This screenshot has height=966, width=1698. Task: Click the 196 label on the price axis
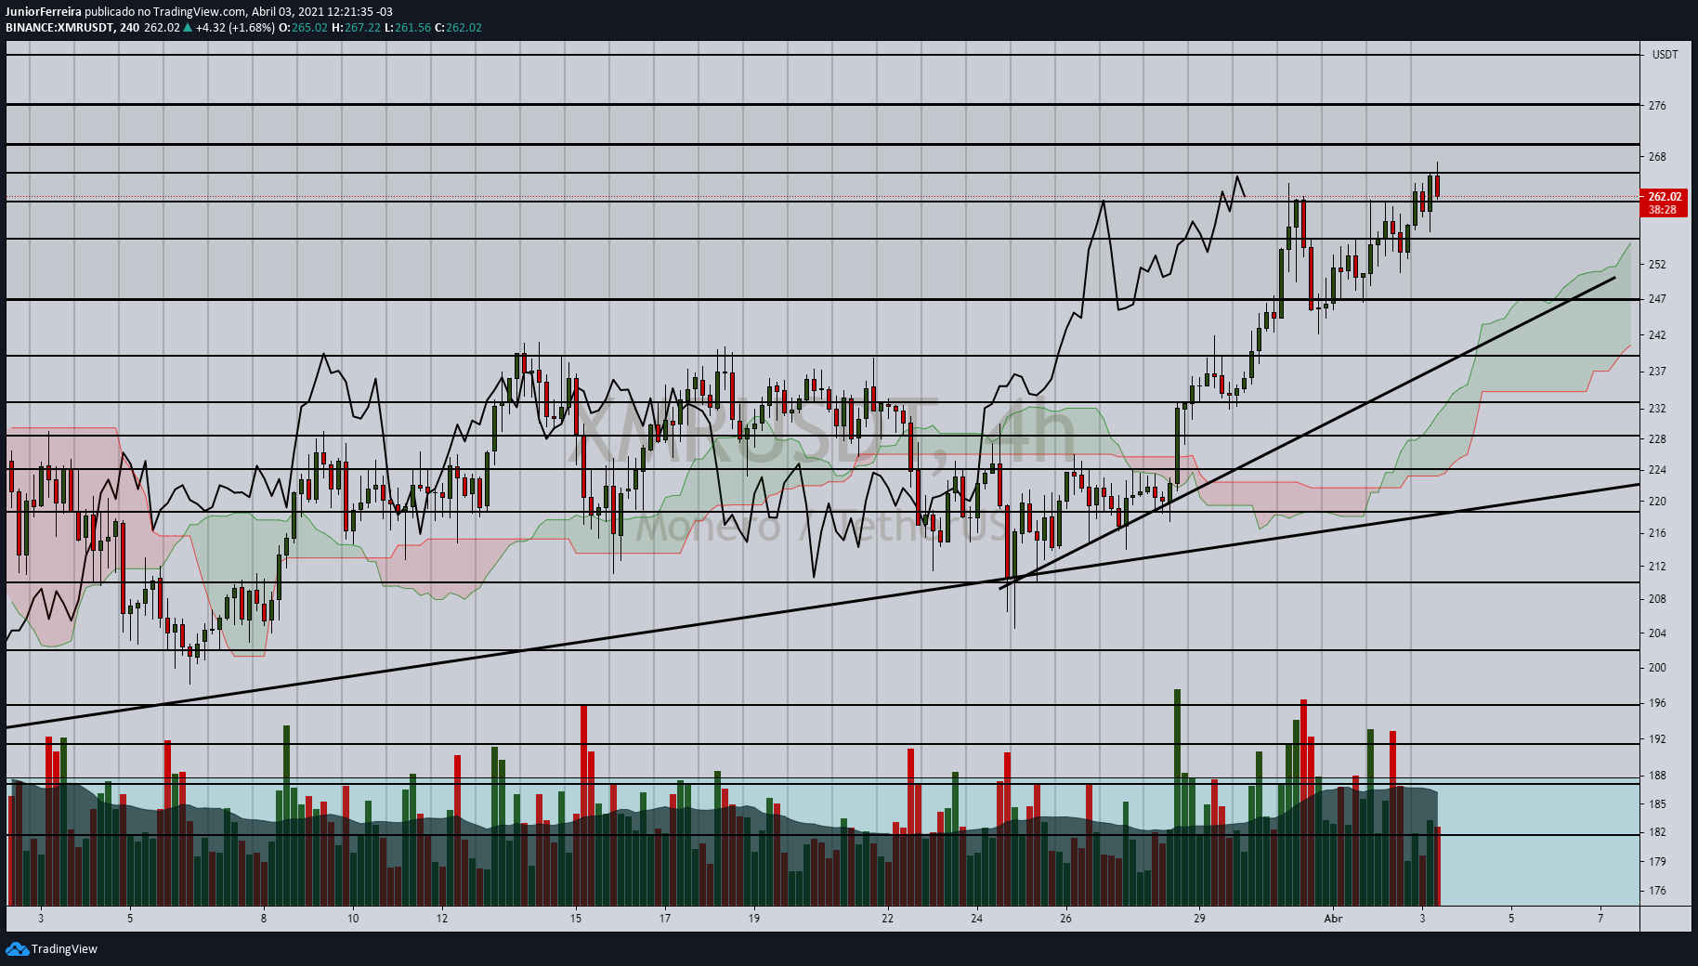click(x=1657, y=703)
